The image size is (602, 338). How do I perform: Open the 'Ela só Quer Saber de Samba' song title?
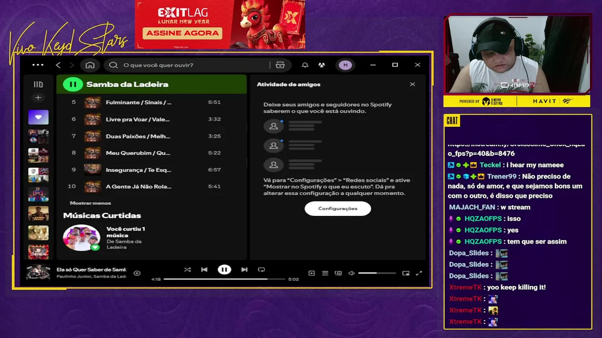[91, 269]
